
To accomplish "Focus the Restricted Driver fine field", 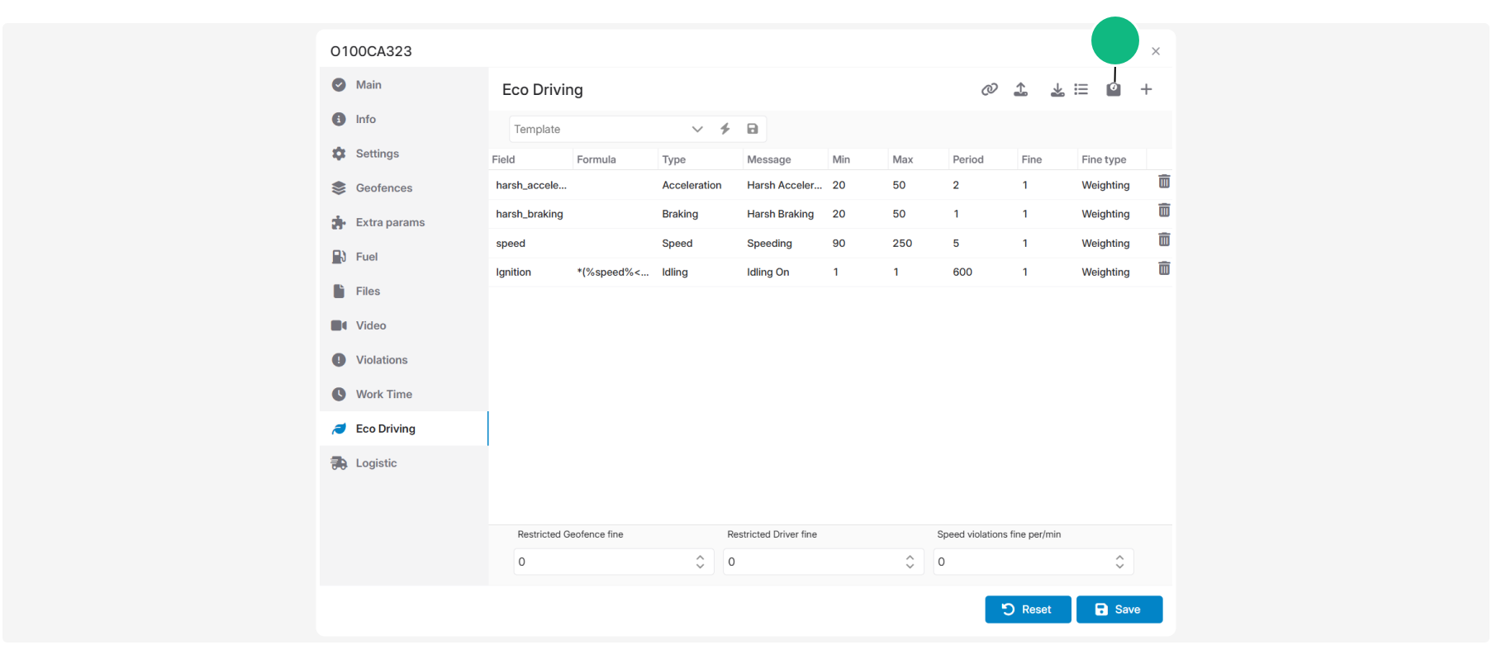I will pos(814,562).
